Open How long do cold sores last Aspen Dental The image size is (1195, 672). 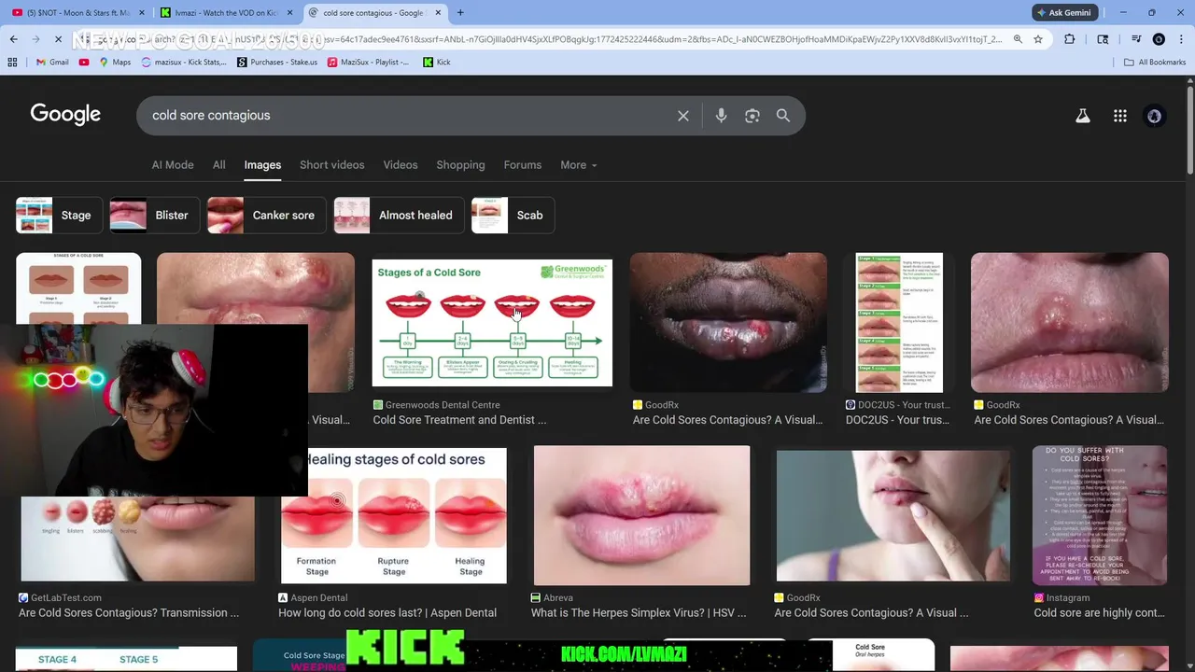click(x=387, y=613)
